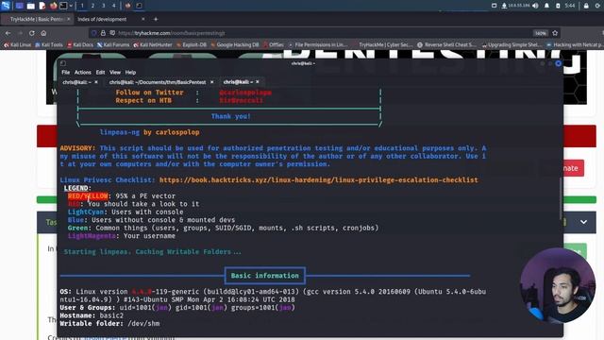Image resolution: width=604 pixels, height=340 pixels.
Task: Click the tryhackme.com URL address bar
Action: (x=324, y=33)
